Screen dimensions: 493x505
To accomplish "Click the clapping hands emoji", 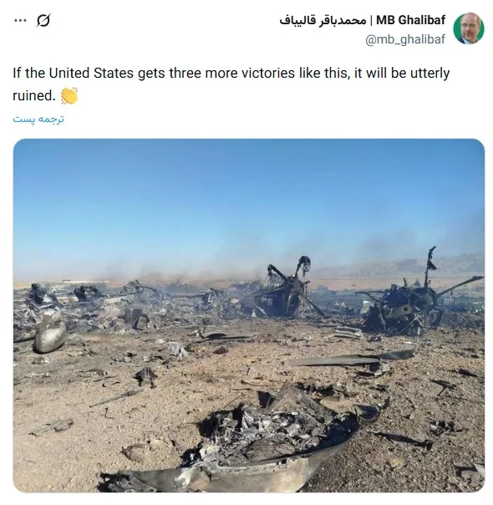I will pos(69,95).
